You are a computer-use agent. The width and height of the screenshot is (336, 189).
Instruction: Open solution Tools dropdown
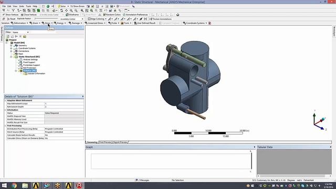tap(126, 23)
